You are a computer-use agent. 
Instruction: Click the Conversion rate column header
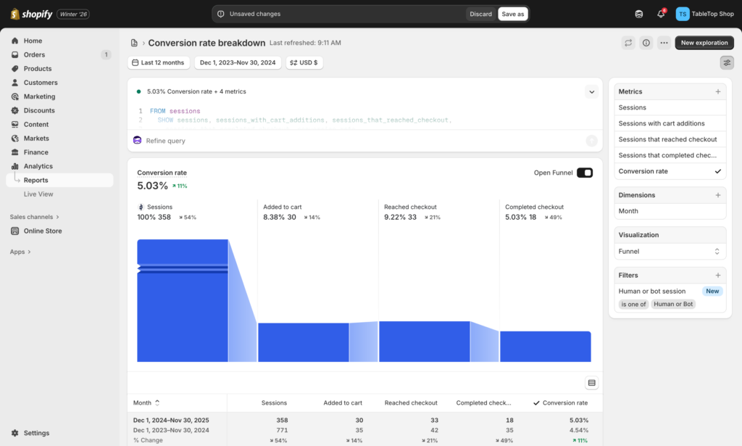(x=560, y=403)
